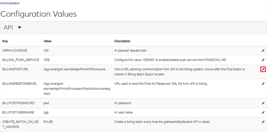
Task: Select the 'pwd' password value cell
Action: (x=46, y=103)
